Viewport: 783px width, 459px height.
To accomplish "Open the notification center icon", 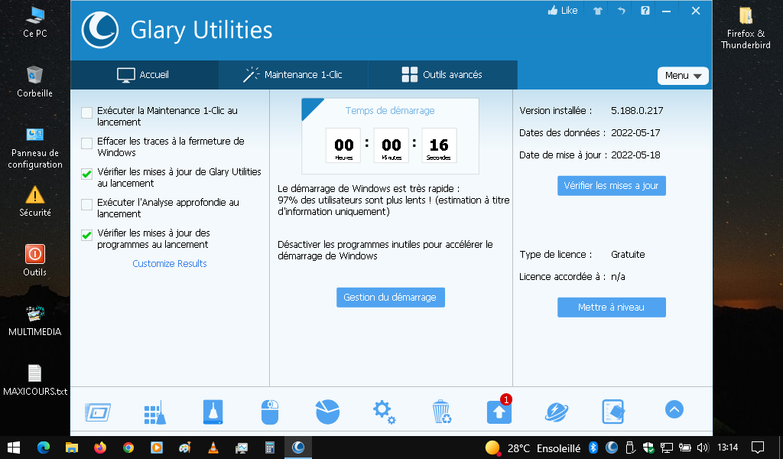I will point(758,448).
